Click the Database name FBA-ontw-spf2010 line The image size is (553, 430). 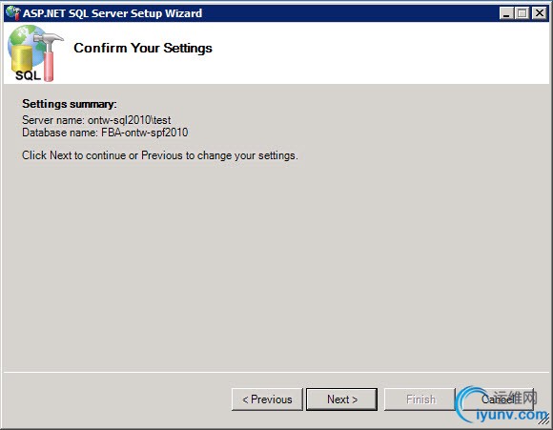(105, 133)
